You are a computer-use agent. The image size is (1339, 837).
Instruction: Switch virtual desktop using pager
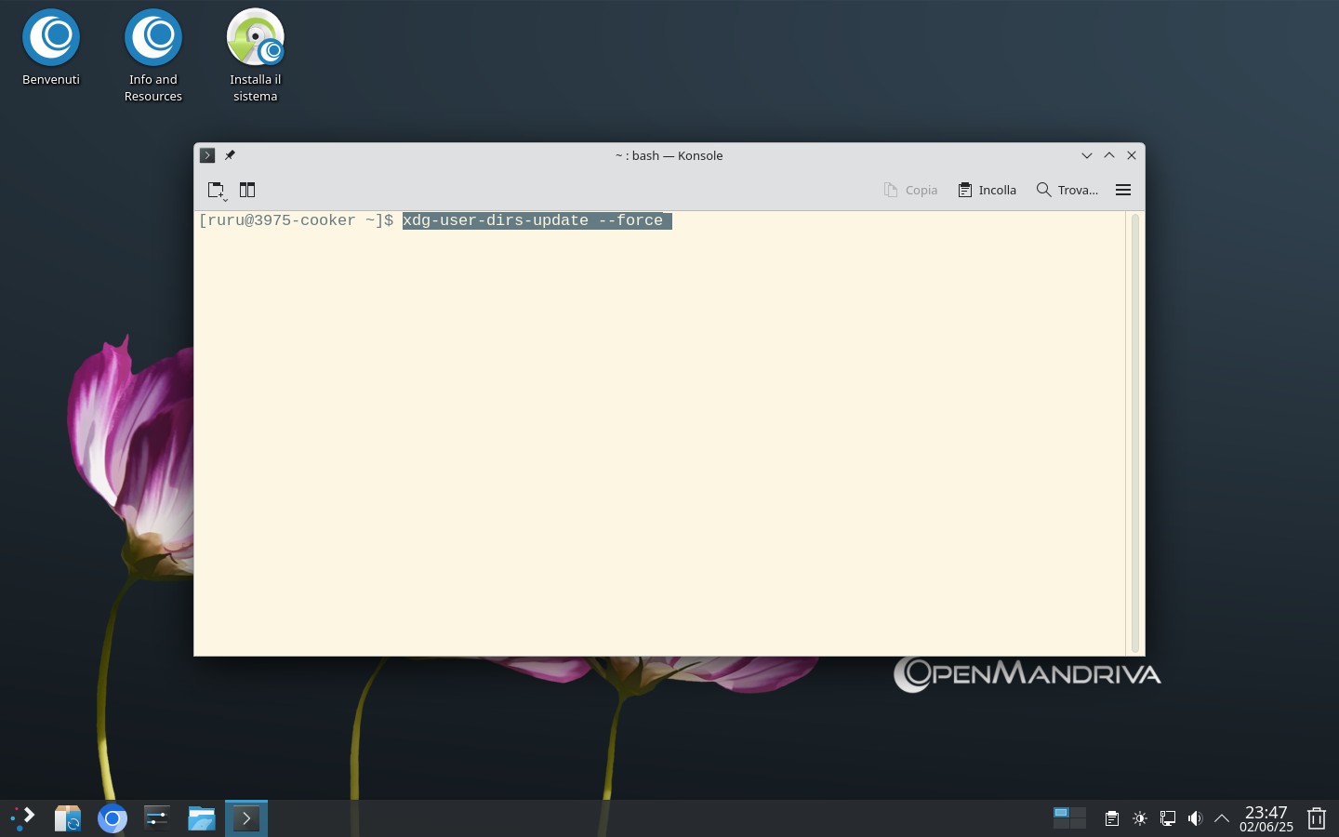click(1069, 818)
